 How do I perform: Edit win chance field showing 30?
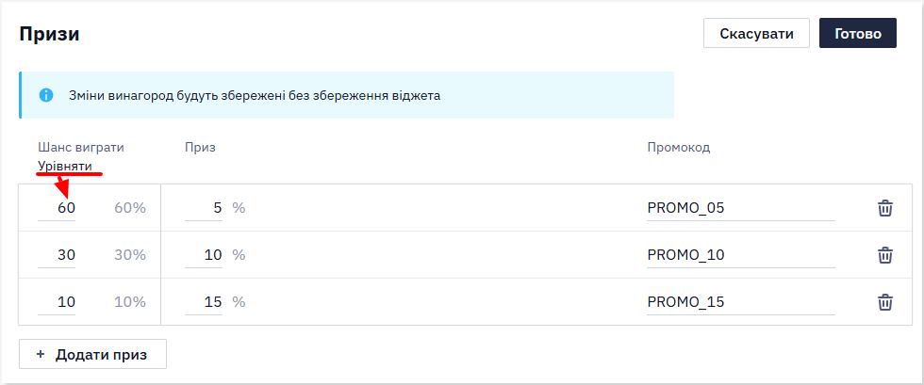[x=57, y=255]
